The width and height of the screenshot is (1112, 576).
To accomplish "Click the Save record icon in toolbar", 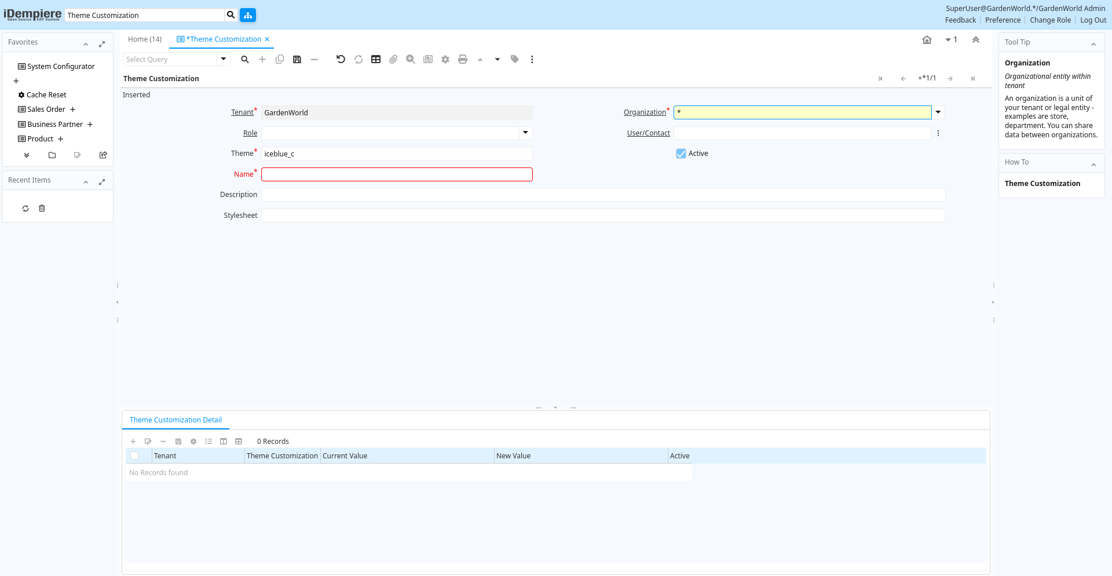I will (297, 59).
